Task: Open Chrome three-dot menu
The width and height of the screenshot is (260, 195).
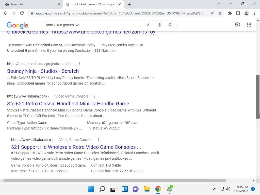Action: (x=254, y=13)
